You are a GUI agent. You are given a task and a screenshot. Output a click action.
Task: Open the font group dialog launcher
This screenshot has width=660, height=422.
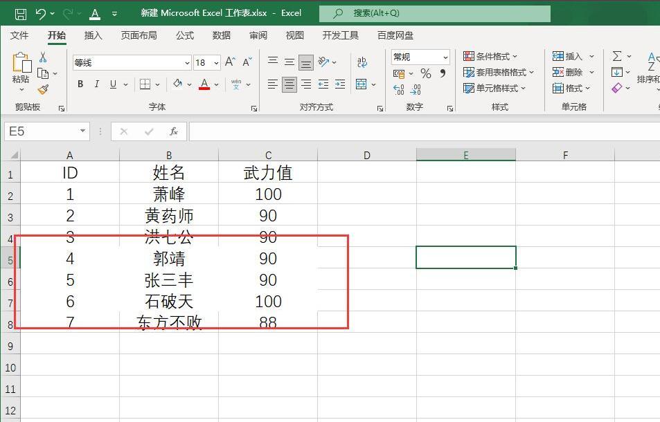point(253,109)
